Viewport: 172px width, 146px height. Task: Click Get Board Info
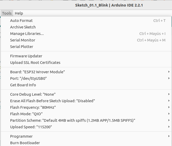(x=23, y=85)
